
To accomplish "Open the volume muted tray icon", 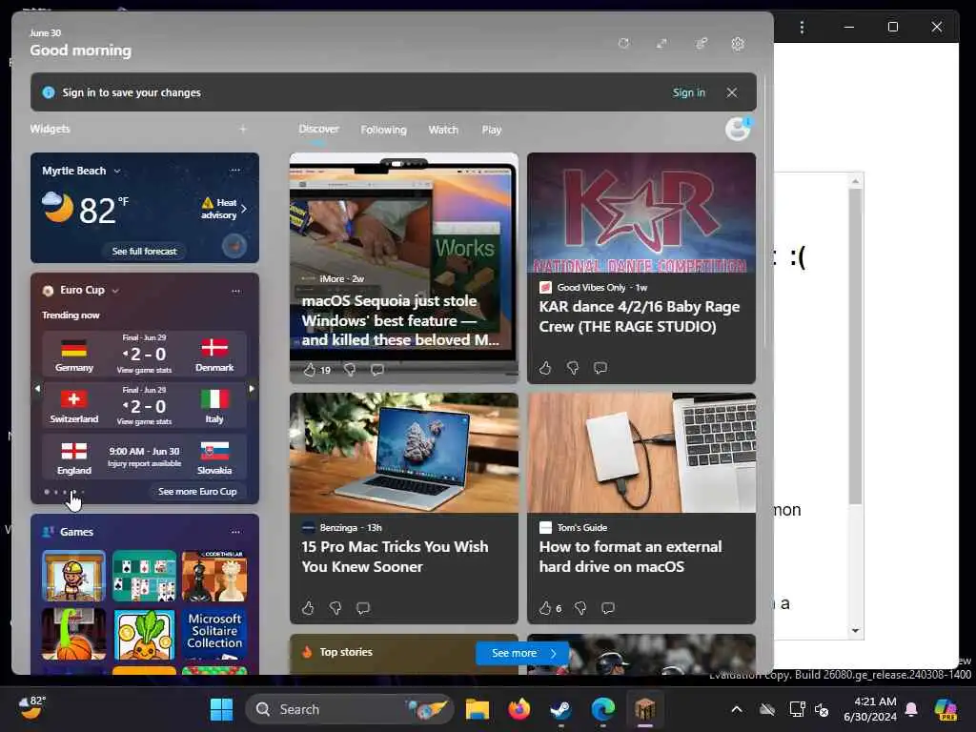I will click(822, 709).
